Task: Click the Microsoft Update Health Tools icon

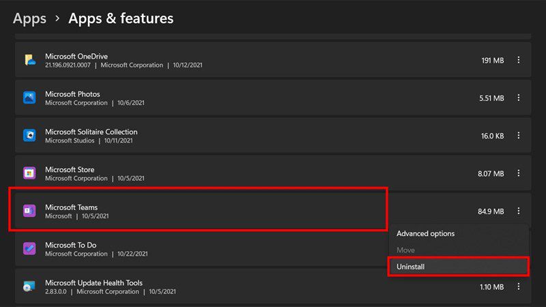Action: [x=29, y=287]
